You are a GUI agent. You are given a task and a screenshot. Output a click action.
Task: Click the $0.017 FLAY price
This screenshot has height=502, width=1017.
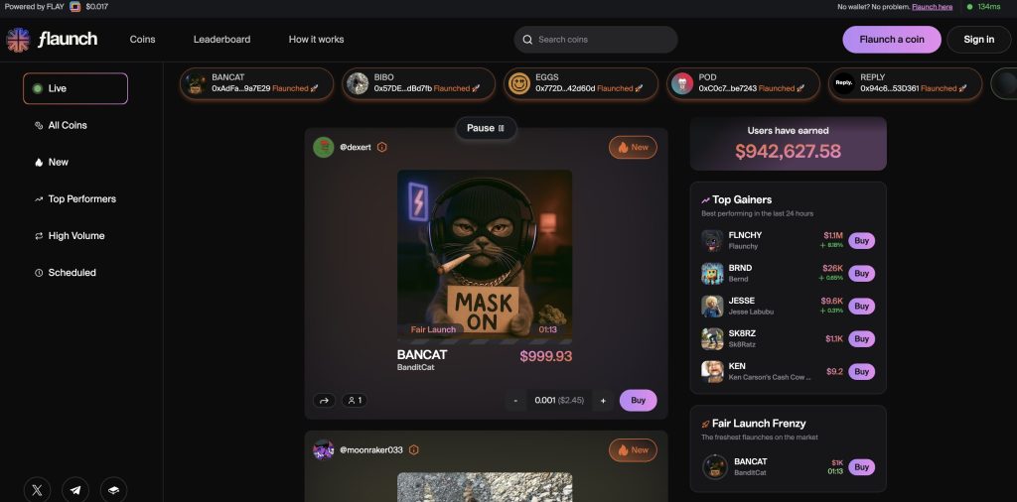tap(97, 7)
